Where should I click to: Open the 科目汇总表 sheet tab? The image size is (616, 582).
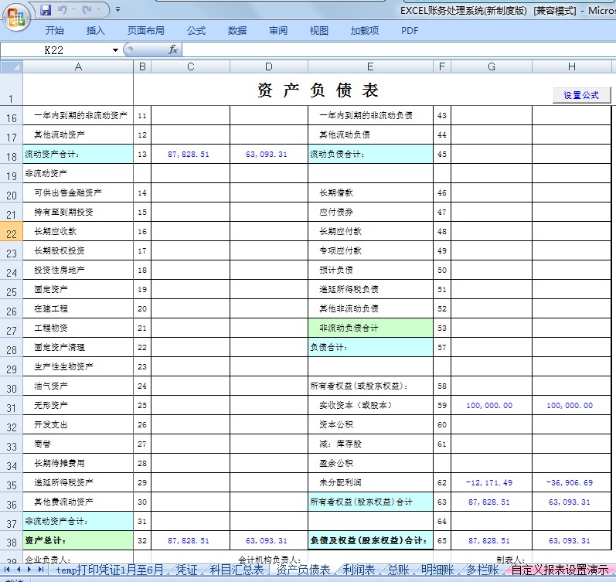[237, 570]
